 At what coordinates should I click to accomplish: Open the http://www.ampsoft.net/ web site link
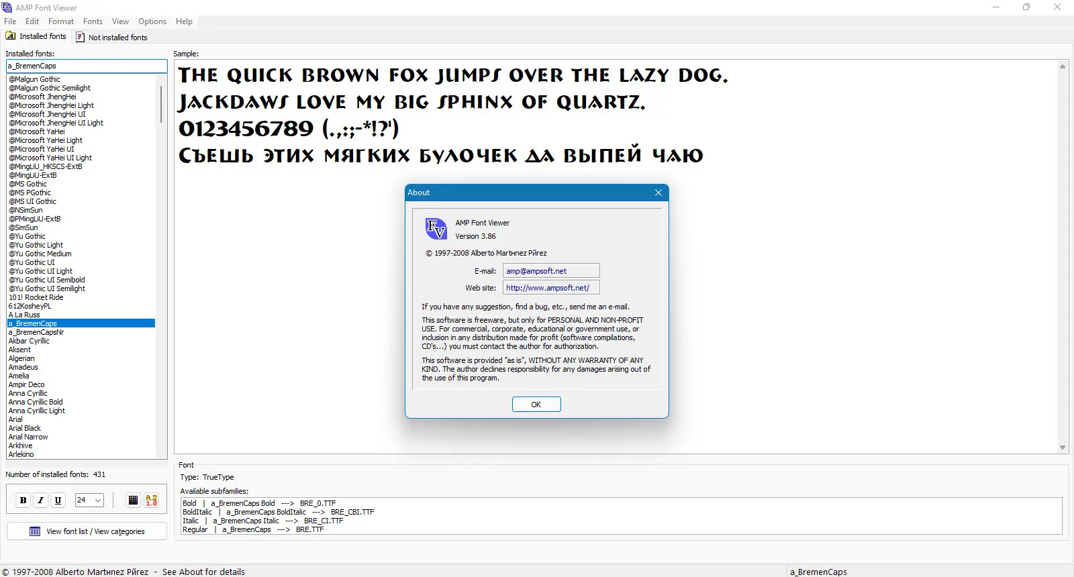tap(551, 288)
